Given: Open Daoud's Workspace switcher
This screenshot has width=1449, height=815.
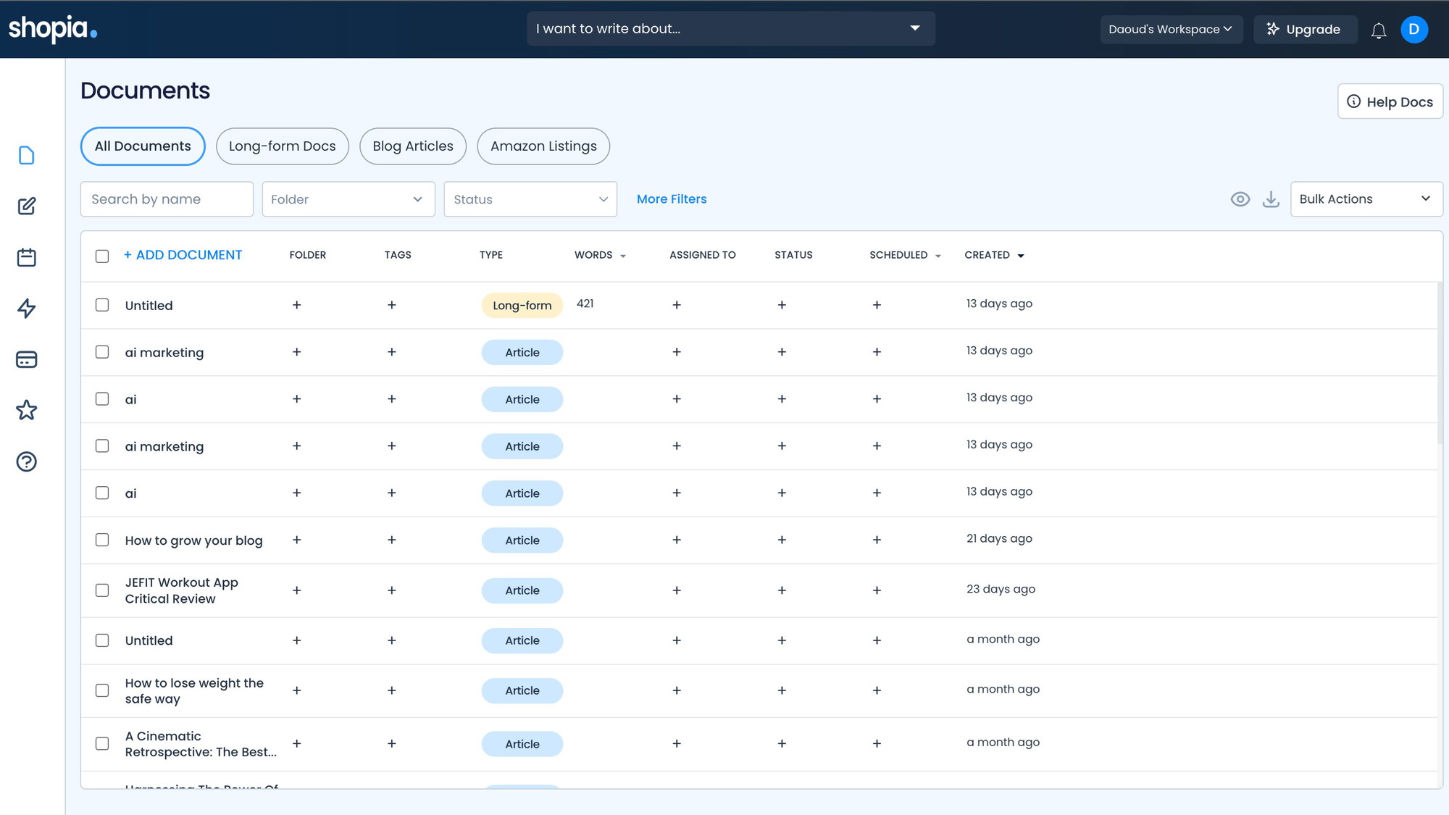Looking at the screenshot, I should [1171, 30].
